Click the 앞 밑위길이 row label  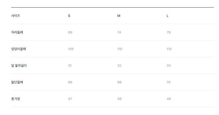pos(19,66)
